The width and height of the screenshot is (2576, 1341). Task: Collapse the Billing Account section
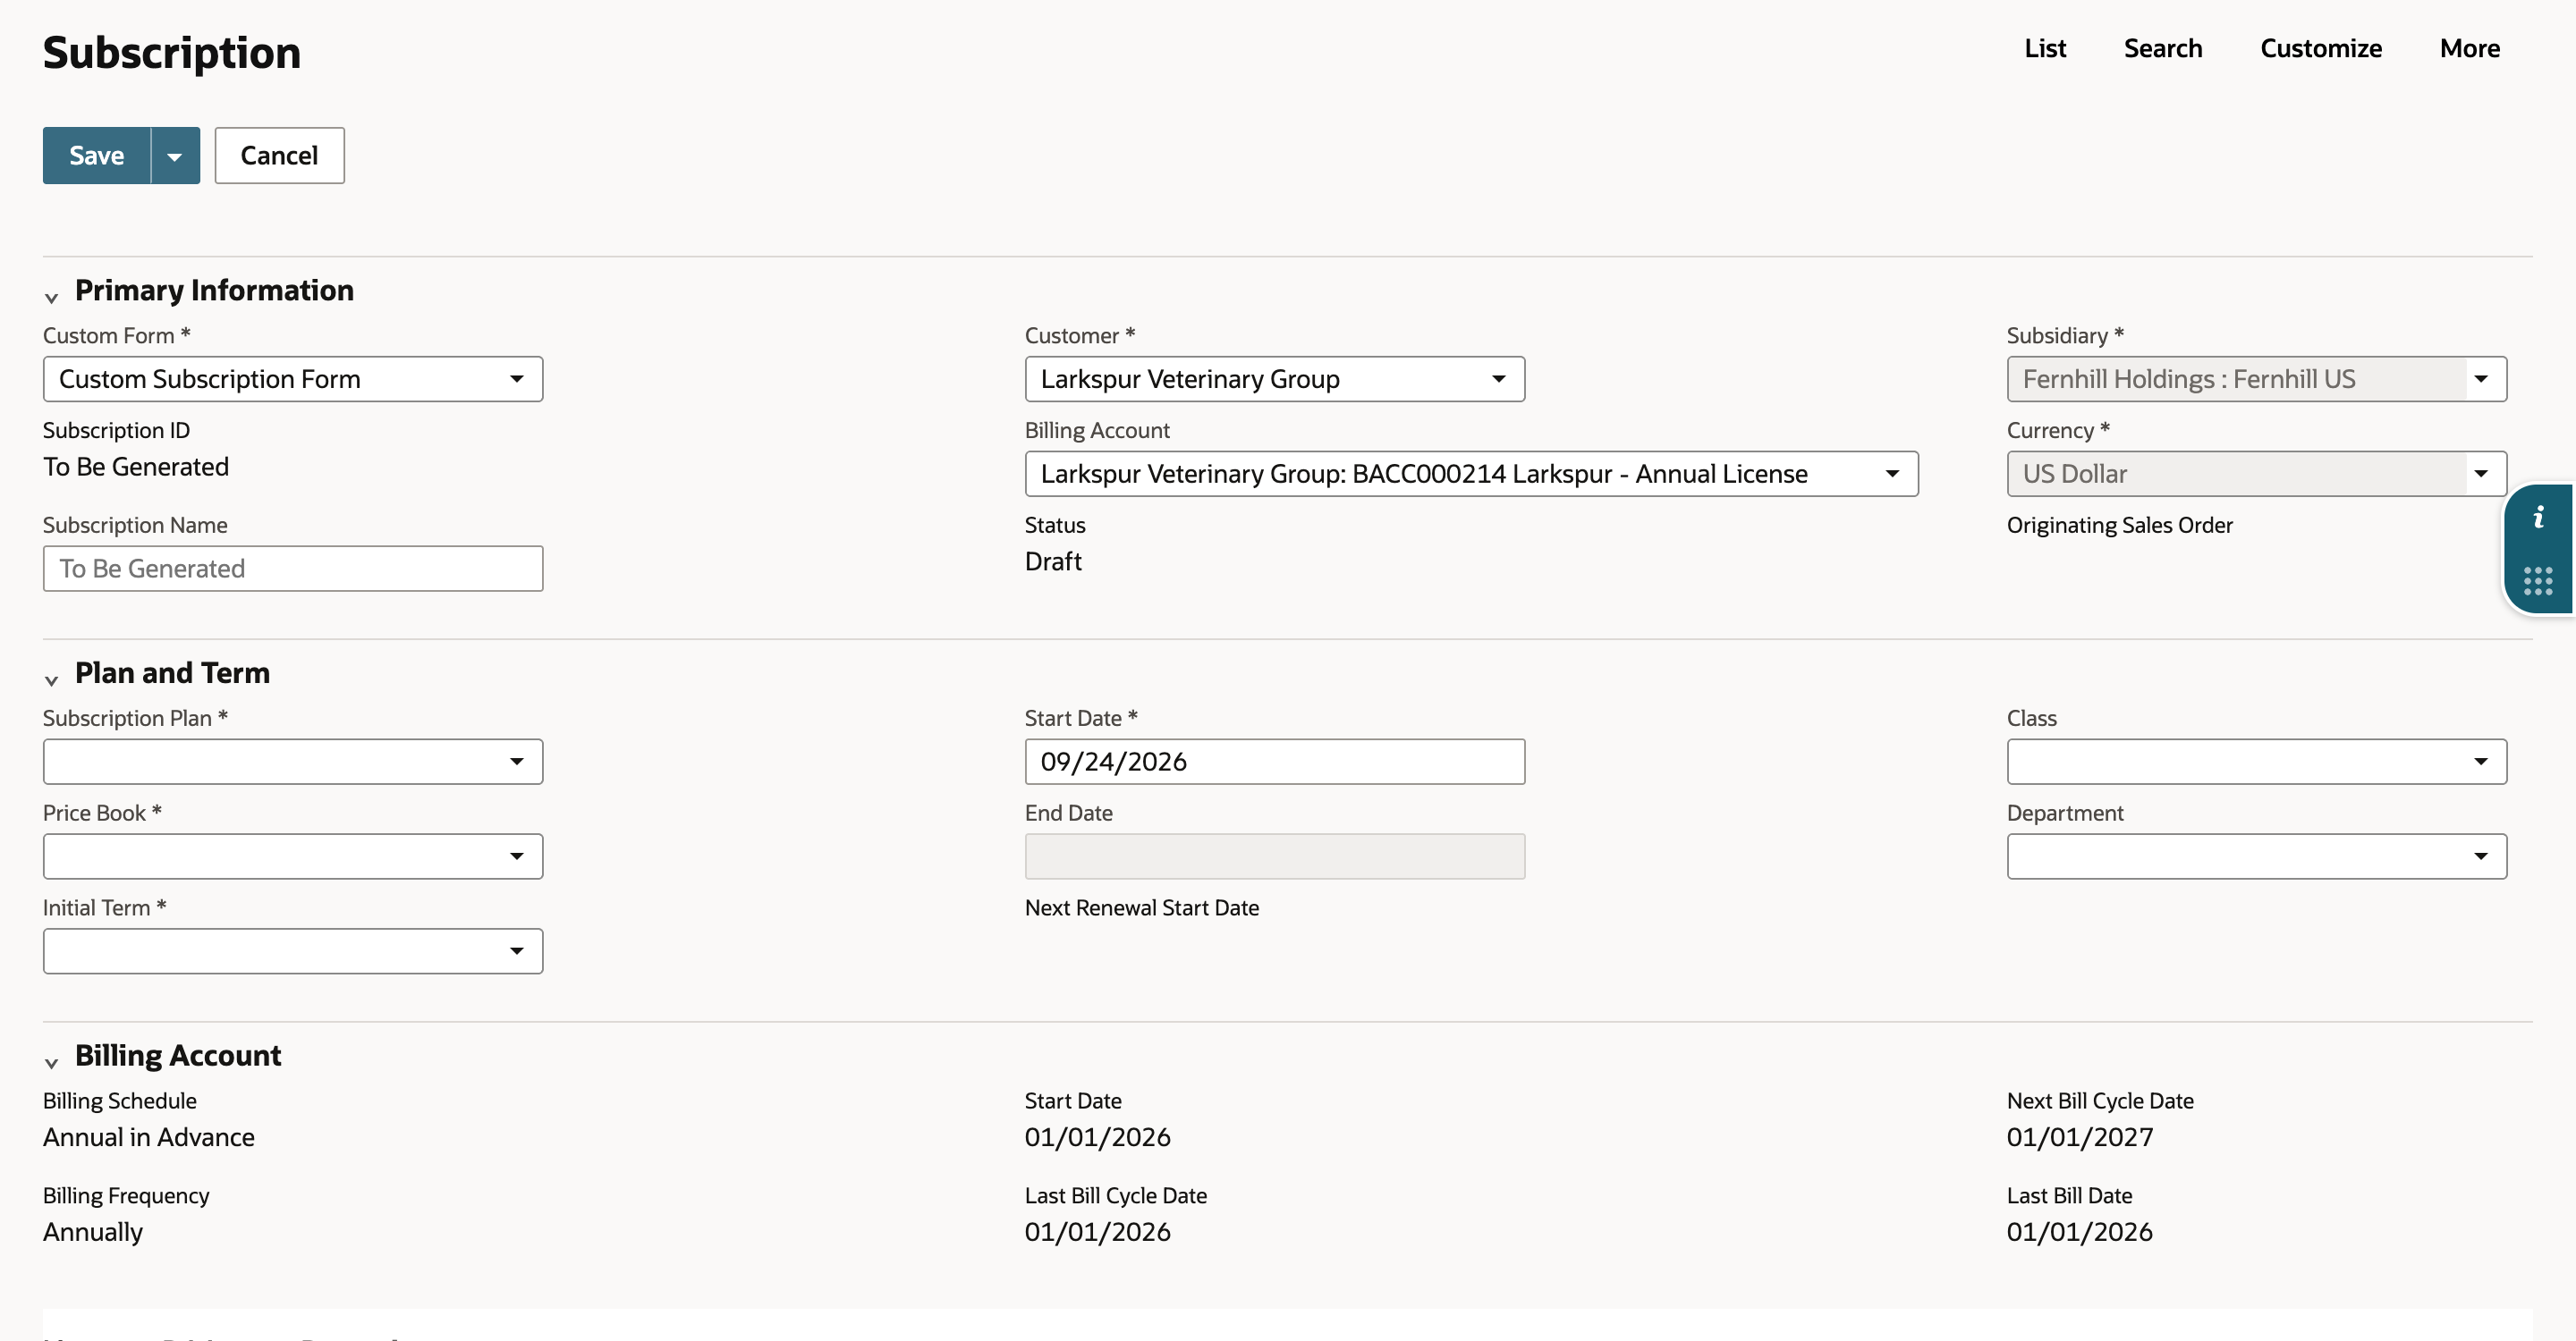coord(52,1062)
